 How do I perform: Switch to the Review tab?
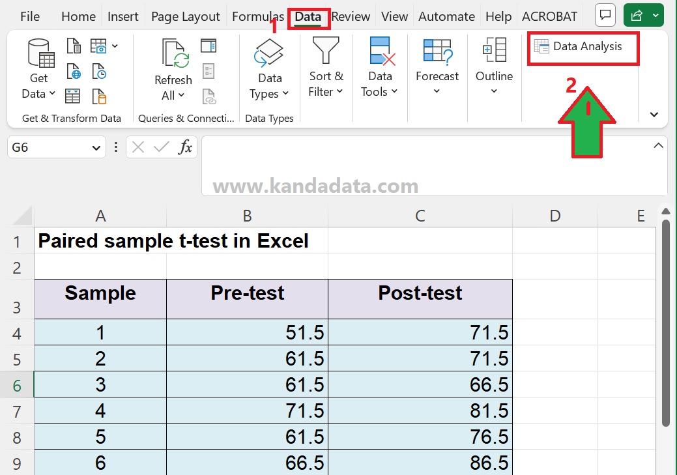coord(351,17)
